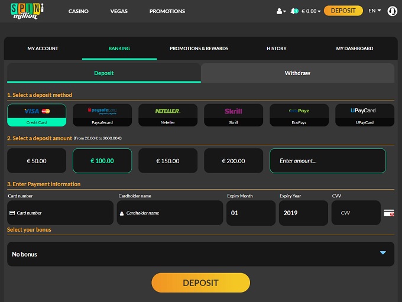This screenshot has width=402, height=302.
Task: Click the Enter amount field
Action: pyautogui.click(x=328, y=160)
